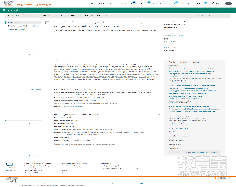
Task: Collapse the first Related documents group
Action: pyautogui.click(x=219, y=65)
